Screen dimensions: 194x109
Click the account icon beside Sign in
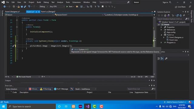(170, 2)
